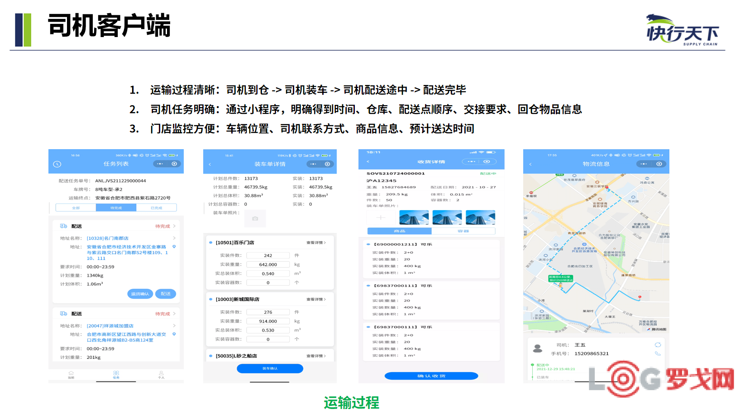This screenshot has width=740, height=414.
Task: Tap the driver avatar icon in 物流信息
Action: [538, 348]
